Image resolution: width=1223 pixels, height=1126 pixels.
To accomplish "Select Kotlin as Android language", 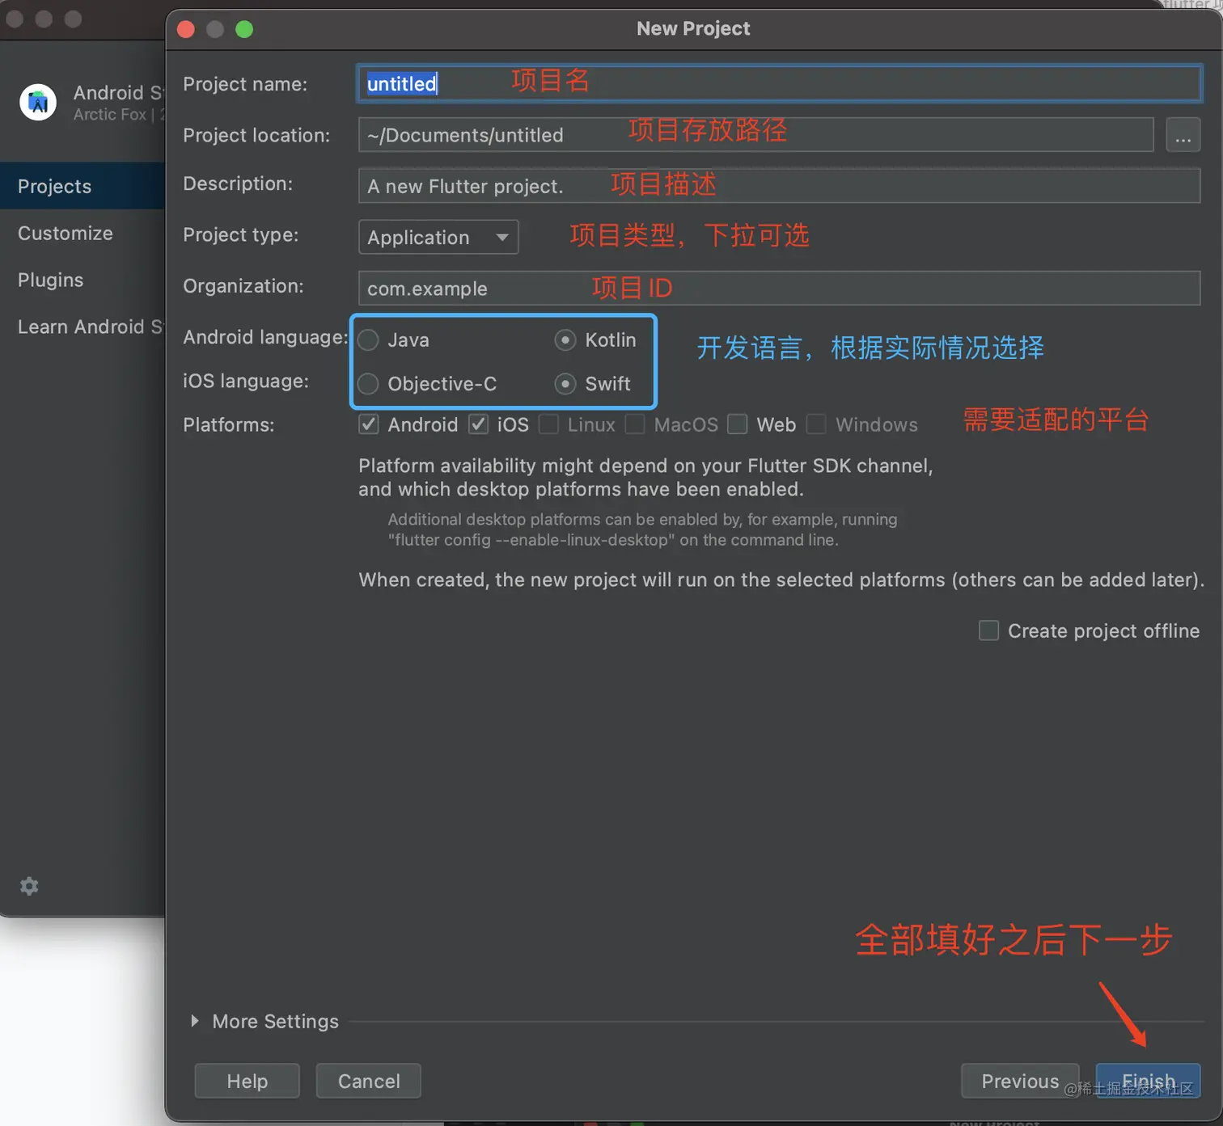I will 565,340.
